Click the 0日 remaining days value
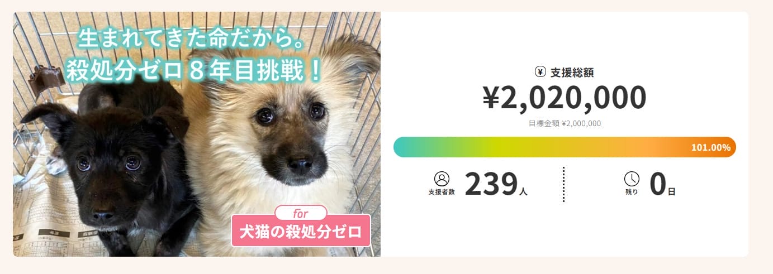 tap(662, 185)
